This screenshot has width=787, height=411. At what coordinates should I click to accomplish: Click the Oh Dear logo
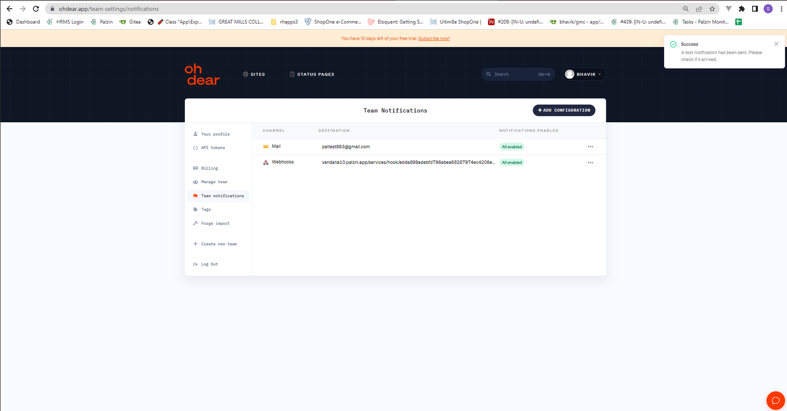point(202,74)
